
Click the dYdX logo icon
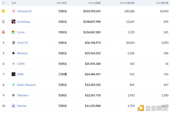tap(13, 74)
